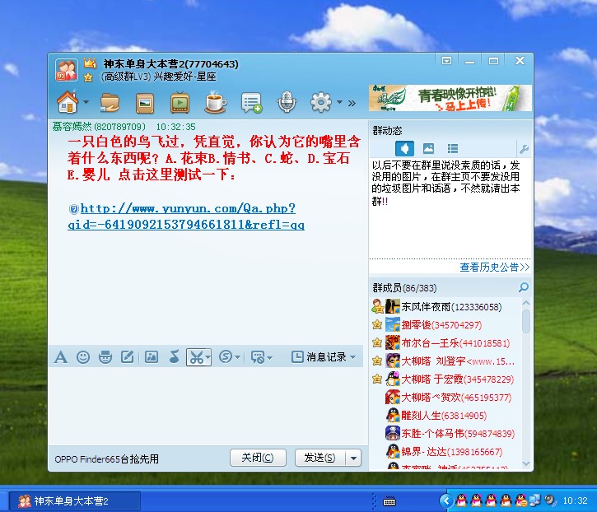This screenshot has height=512, width=597.
Task: Open the message blocking chat bubble icon
Action: click(258, 357)
